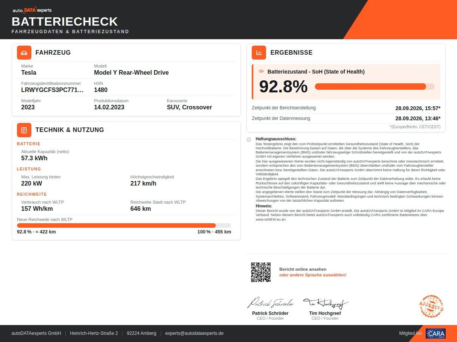The width and height of the screenshot is (457, 342).
Task: Click the 92.8% SoH value
Action: point(283,86)
